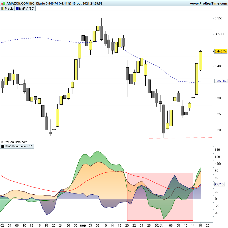Click the yellow current price label 3.446,74
Viewport: 228px width, 228px height.
[x=221, y=51]
